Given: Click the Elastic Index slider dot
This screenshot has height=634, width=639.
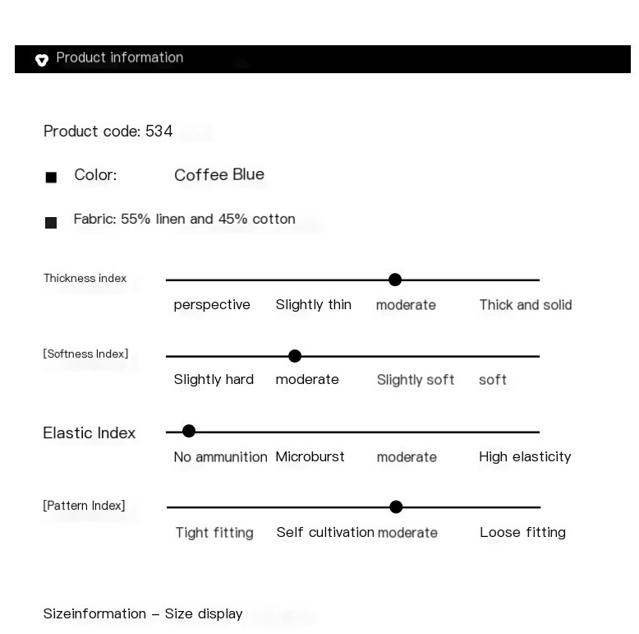Looking at the screenshot, I should click(189, 431).
